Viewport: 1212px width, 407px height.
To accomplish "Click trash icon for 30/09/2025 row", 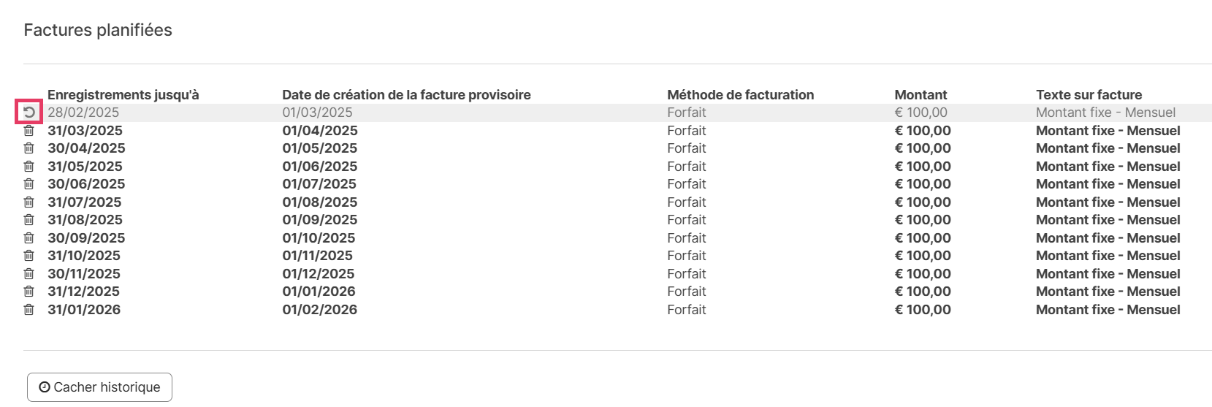I will (29, 238).
